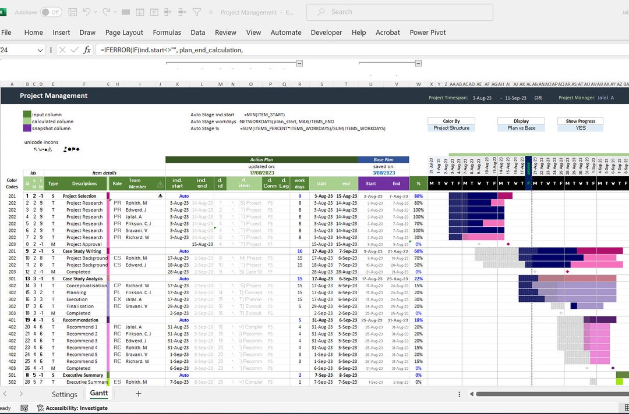Click the Cancel X icon in formula bar
The height and width of the screenshot is (414, 629).
click(x=62, y=50)
